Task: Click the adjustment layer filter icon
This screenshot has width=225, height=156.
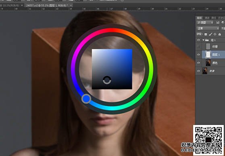Action: tap(223, 23)
